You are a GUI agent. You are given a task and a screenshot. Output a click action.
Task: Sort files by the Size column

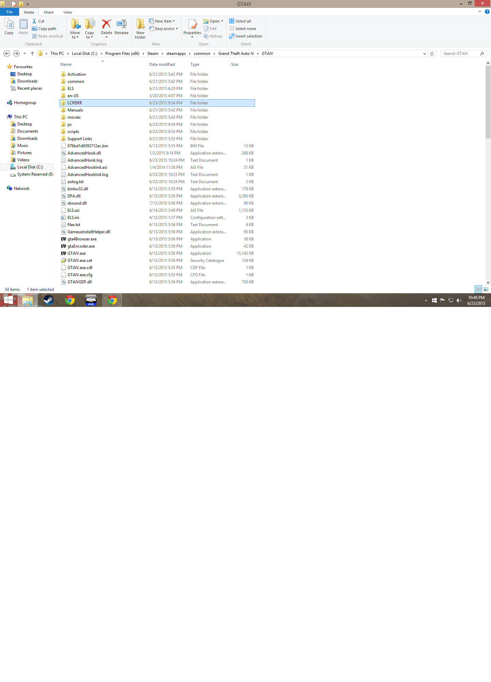(242, 64)
